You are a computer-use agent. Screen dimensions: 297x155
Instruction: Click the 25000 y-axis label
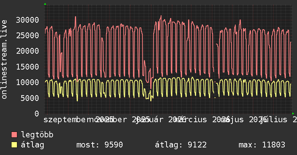(x=27, y=35)
